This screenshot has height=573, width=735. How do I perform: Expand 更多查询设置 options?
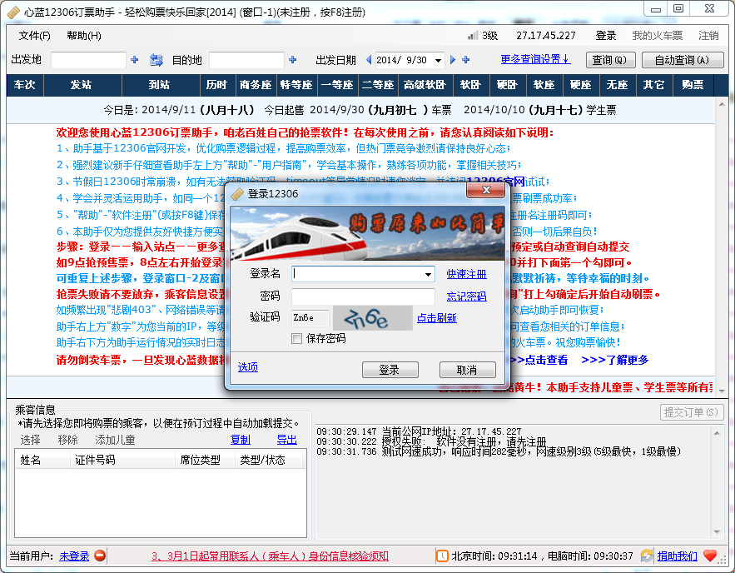click(x=535, y=59)
